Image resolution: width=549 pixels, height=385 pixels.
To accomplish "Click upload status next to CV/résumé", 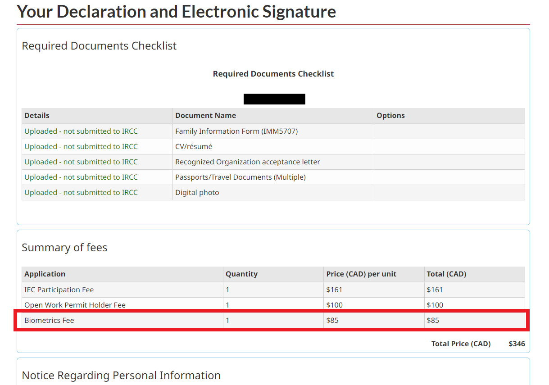I will pyautogui.click(x=81, y=146).
